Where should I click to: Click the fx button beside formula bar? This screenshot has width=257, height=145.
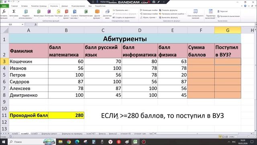[36, 25]
